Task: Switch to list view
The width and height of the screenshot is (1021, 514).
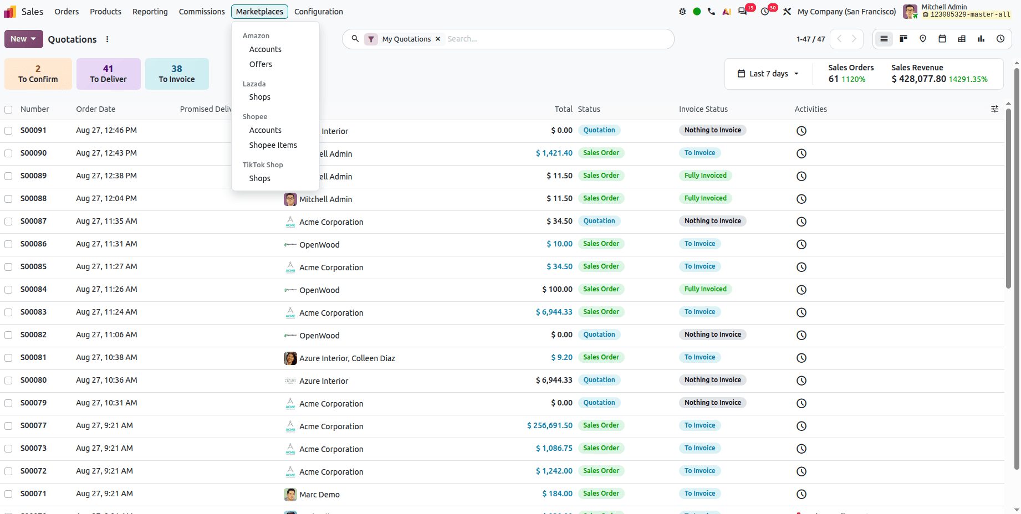Action: tap(884, 39)
